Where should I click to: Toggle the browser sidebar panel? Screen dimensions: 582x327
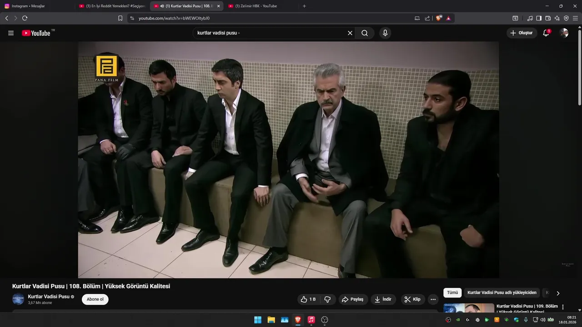click(x=539, y=18)
